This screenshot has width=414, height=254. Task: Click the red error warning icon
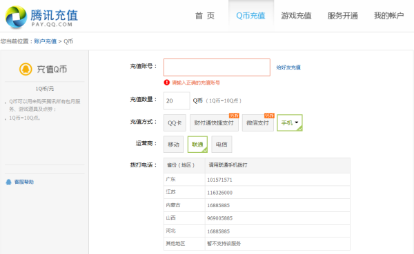click(166, 83)
